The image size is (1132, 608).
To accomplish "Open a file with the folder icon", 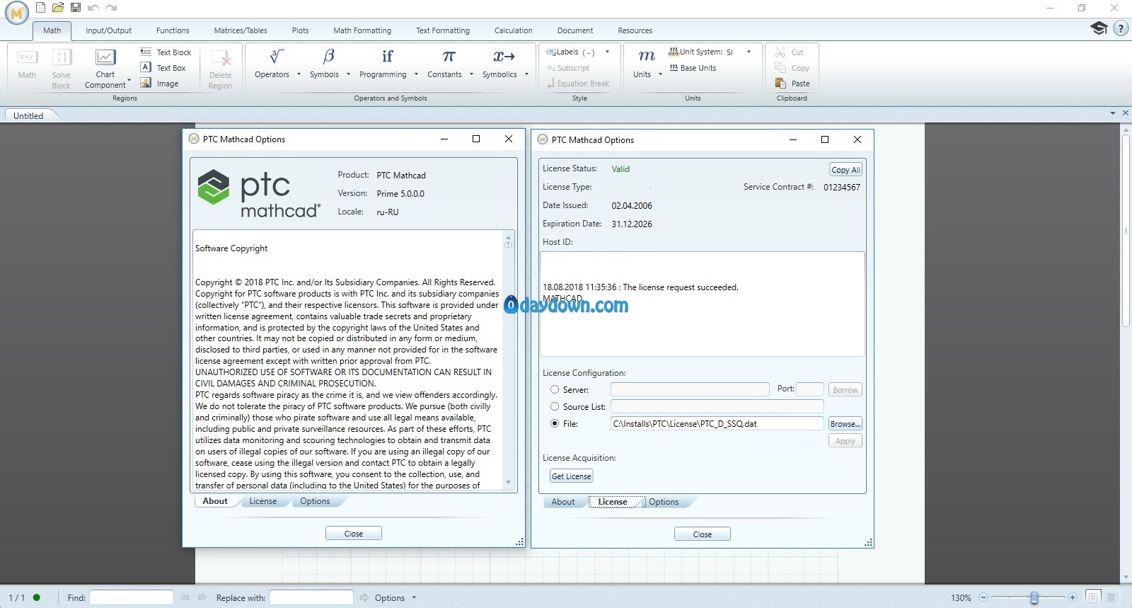I will pyautogui.click(x=58, y=8).
